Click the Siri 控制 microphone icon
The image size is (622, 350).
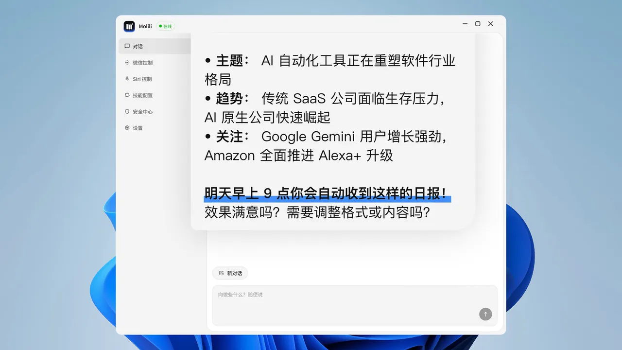tap(126, 79)
